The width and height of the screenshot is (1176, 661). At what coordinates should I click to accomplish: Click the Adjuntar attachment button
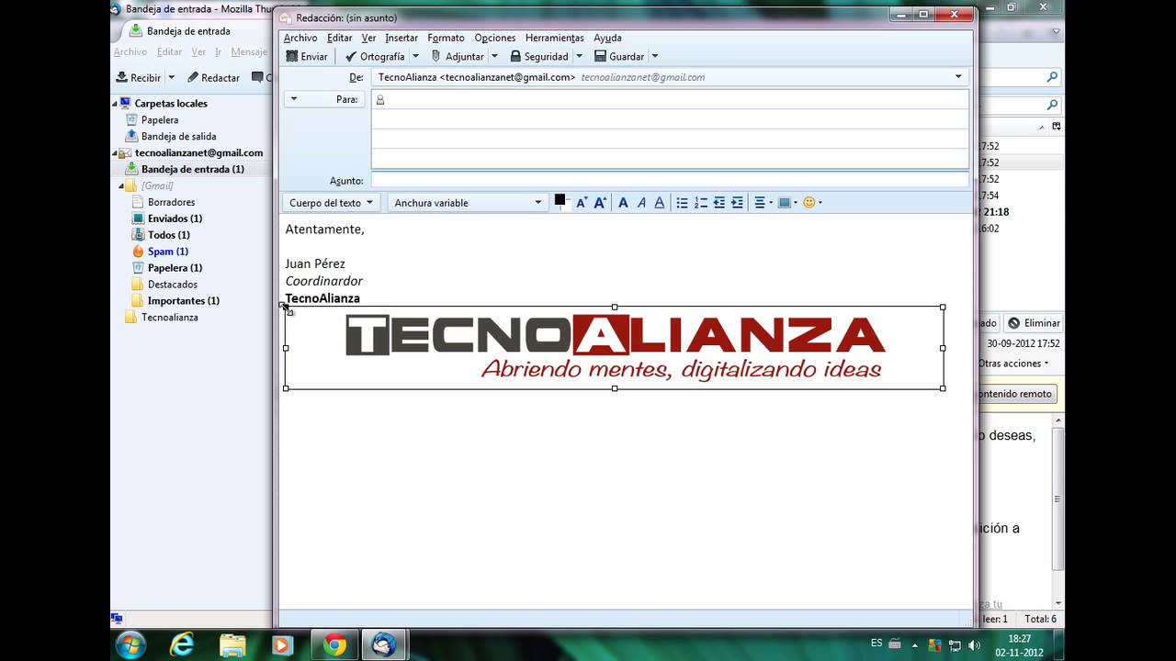point(457,56)
